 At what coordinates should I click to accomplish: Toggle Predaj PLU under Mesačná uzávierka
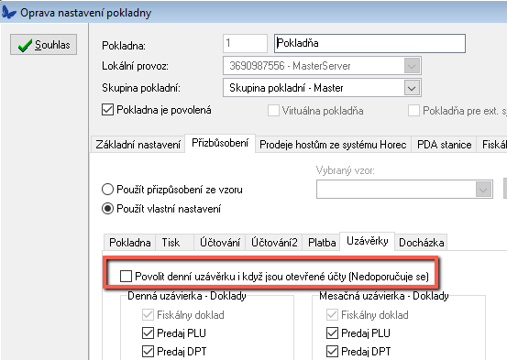click(x=332, y=333)
